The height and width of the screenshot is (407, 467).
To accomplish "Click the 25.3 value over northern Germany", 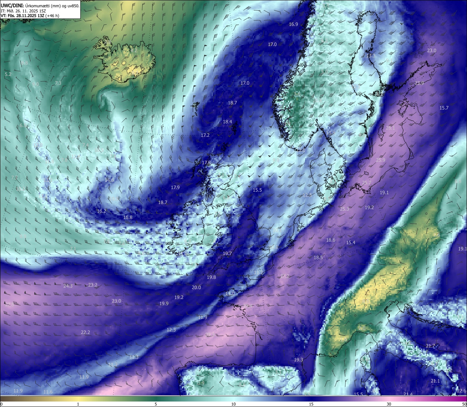I will tap(344, 209).
